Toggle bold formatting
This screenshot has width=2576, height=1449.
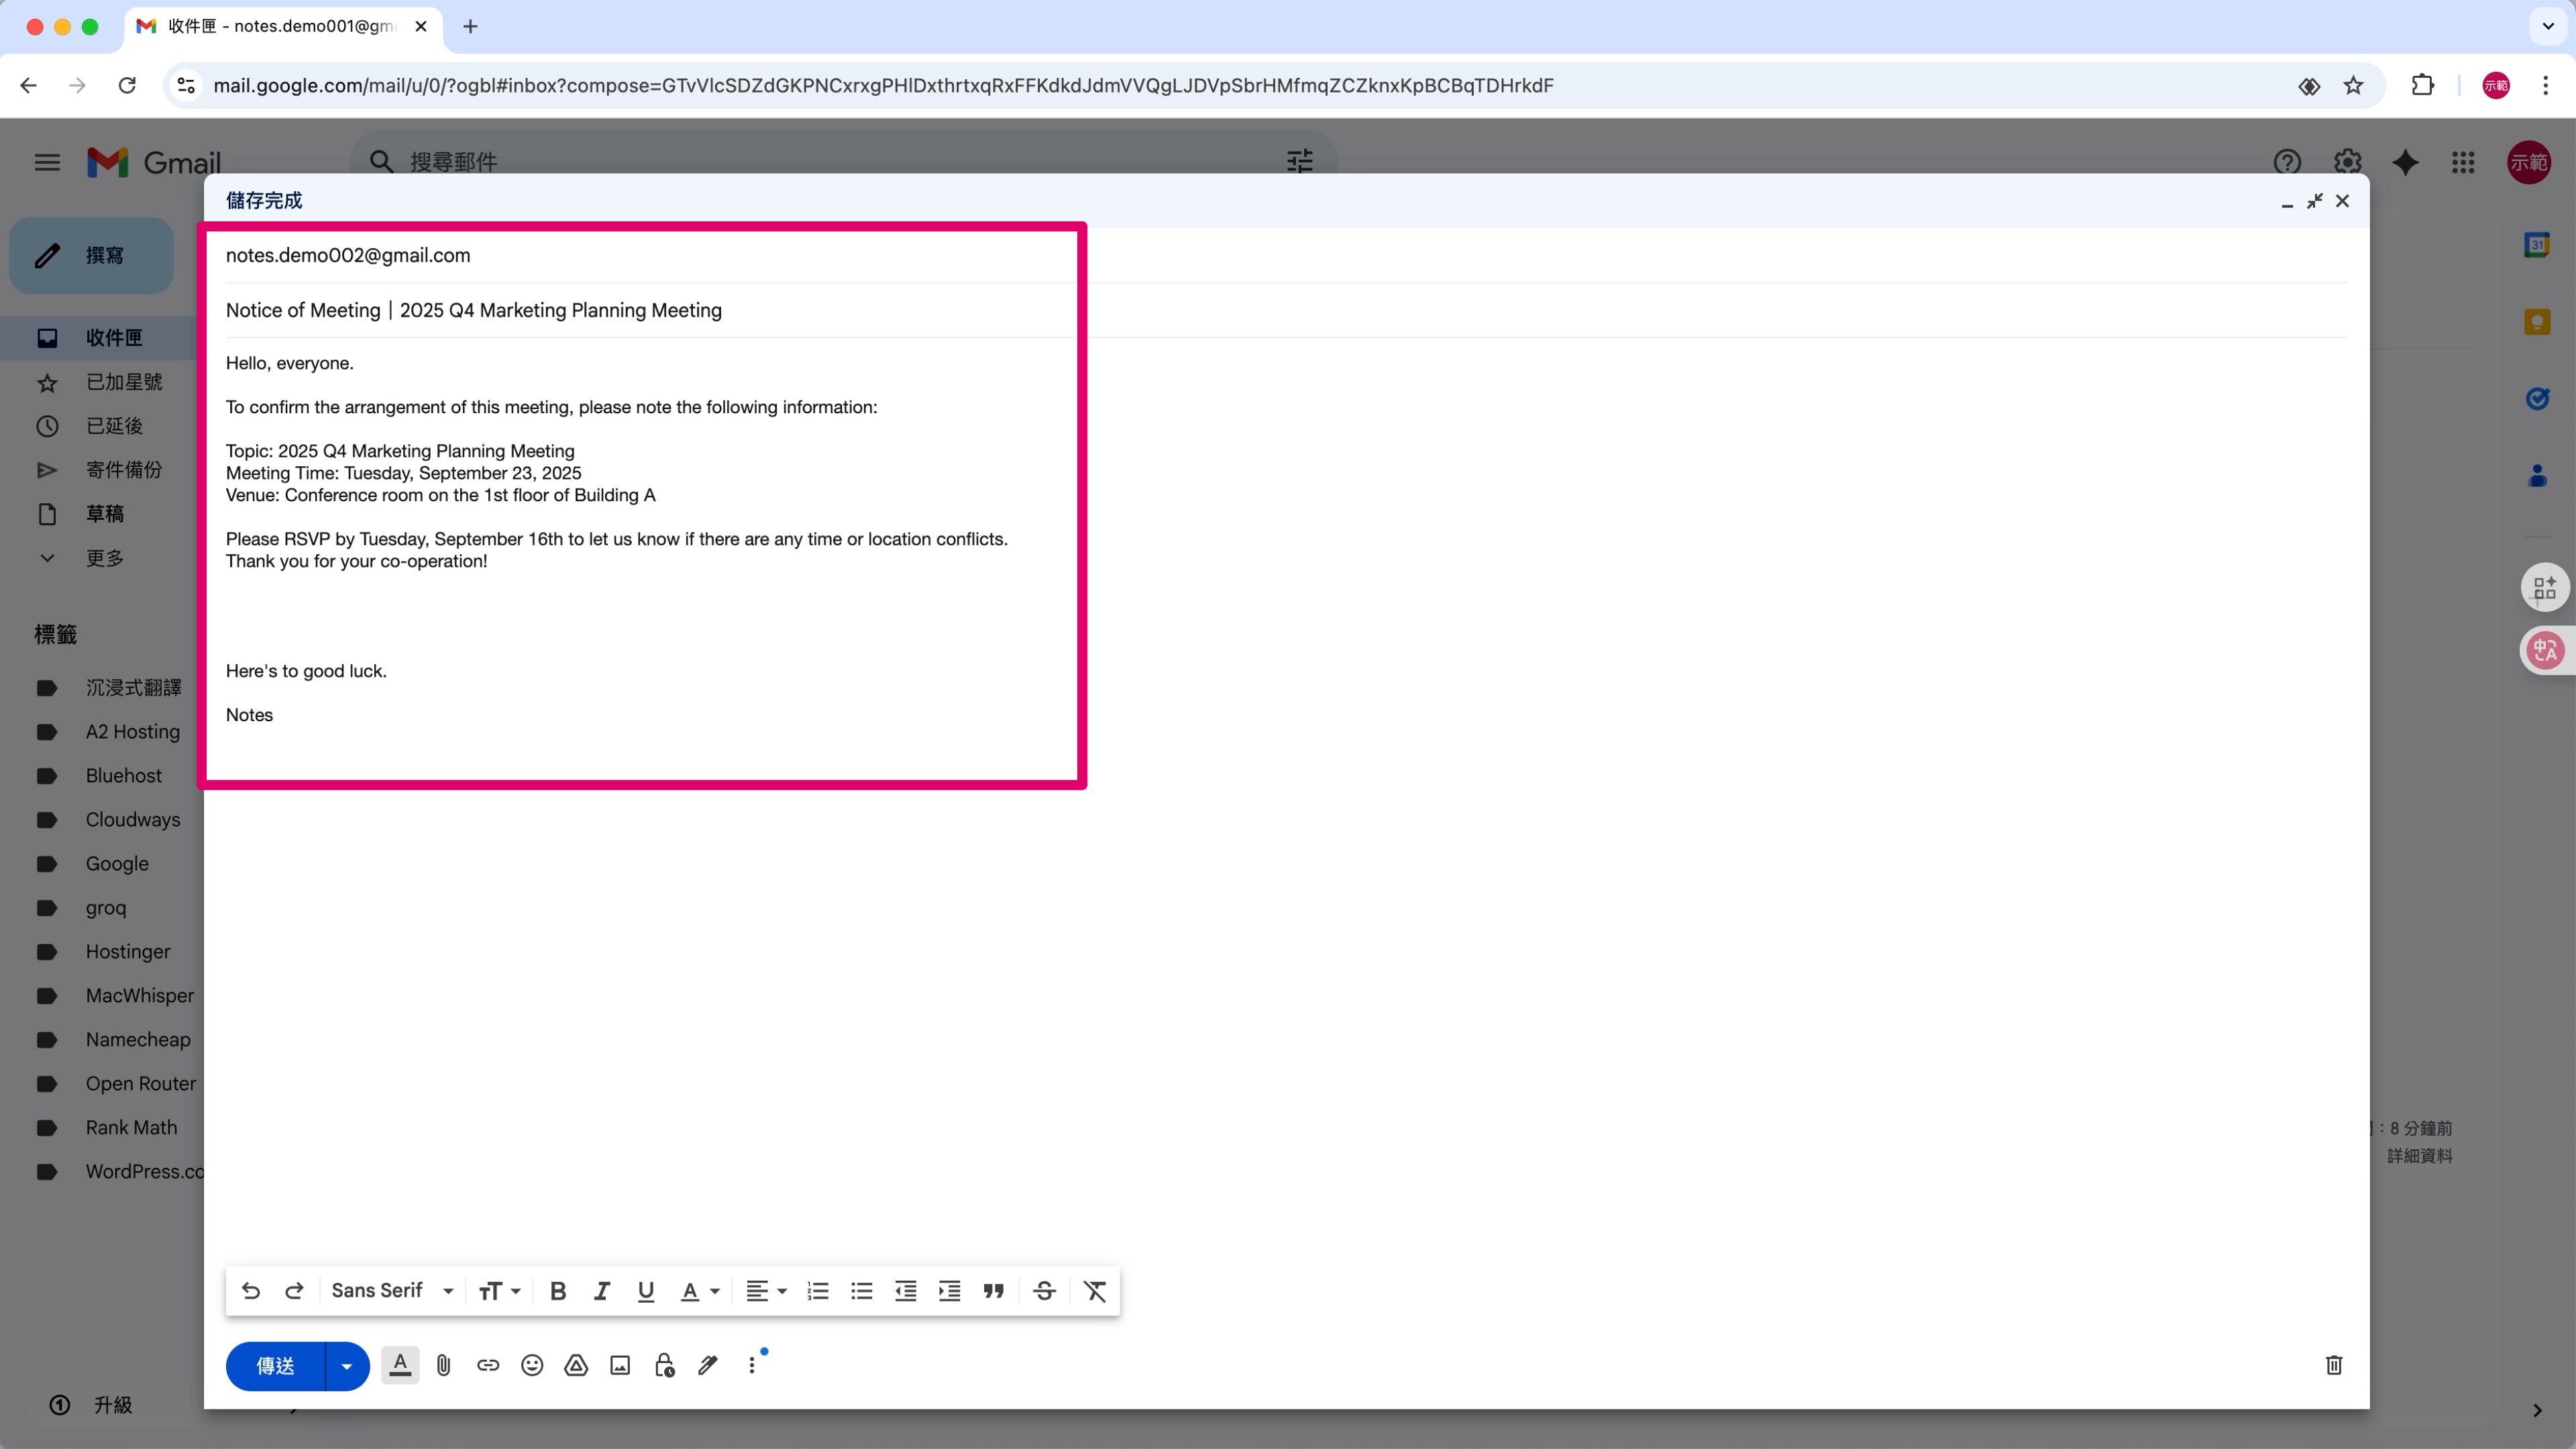(x=558, y=1291)
